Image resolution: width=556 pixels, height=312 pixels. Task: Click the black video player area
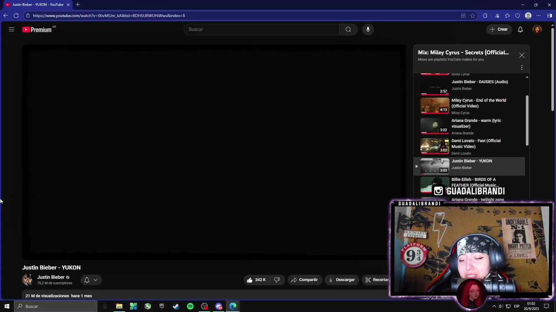pos(214,152)
